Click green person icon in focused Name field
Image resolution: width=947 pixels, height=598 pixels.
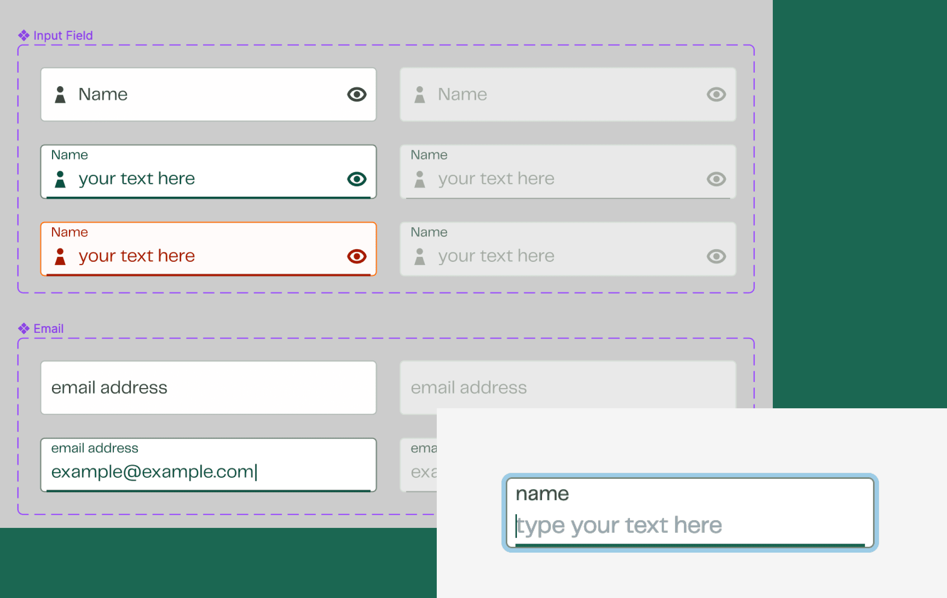click(x=60, y=179)
